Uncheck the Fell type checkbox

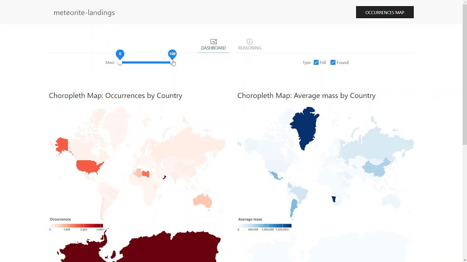[316, 63]
